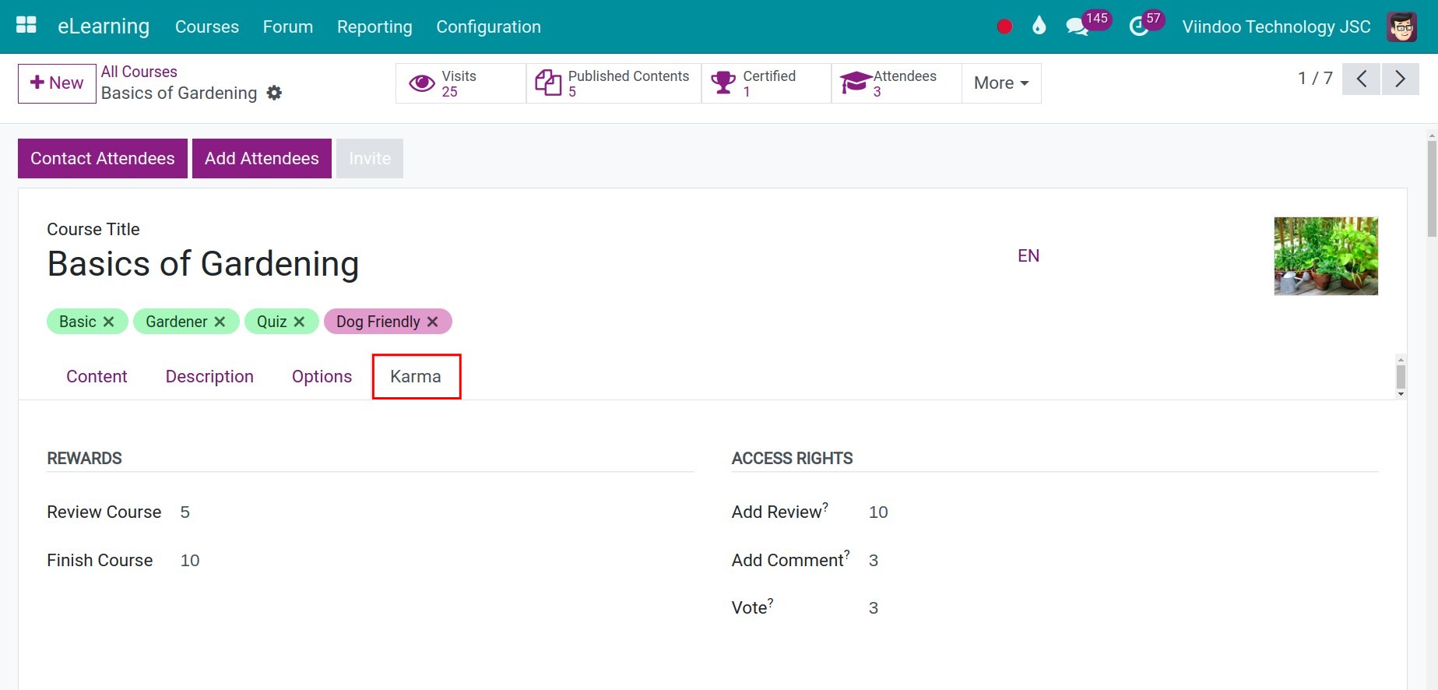This screenshot has width=1438, height=690.
Task: Remove the Dog Friendly tag
Action: (x=433, y=322)
